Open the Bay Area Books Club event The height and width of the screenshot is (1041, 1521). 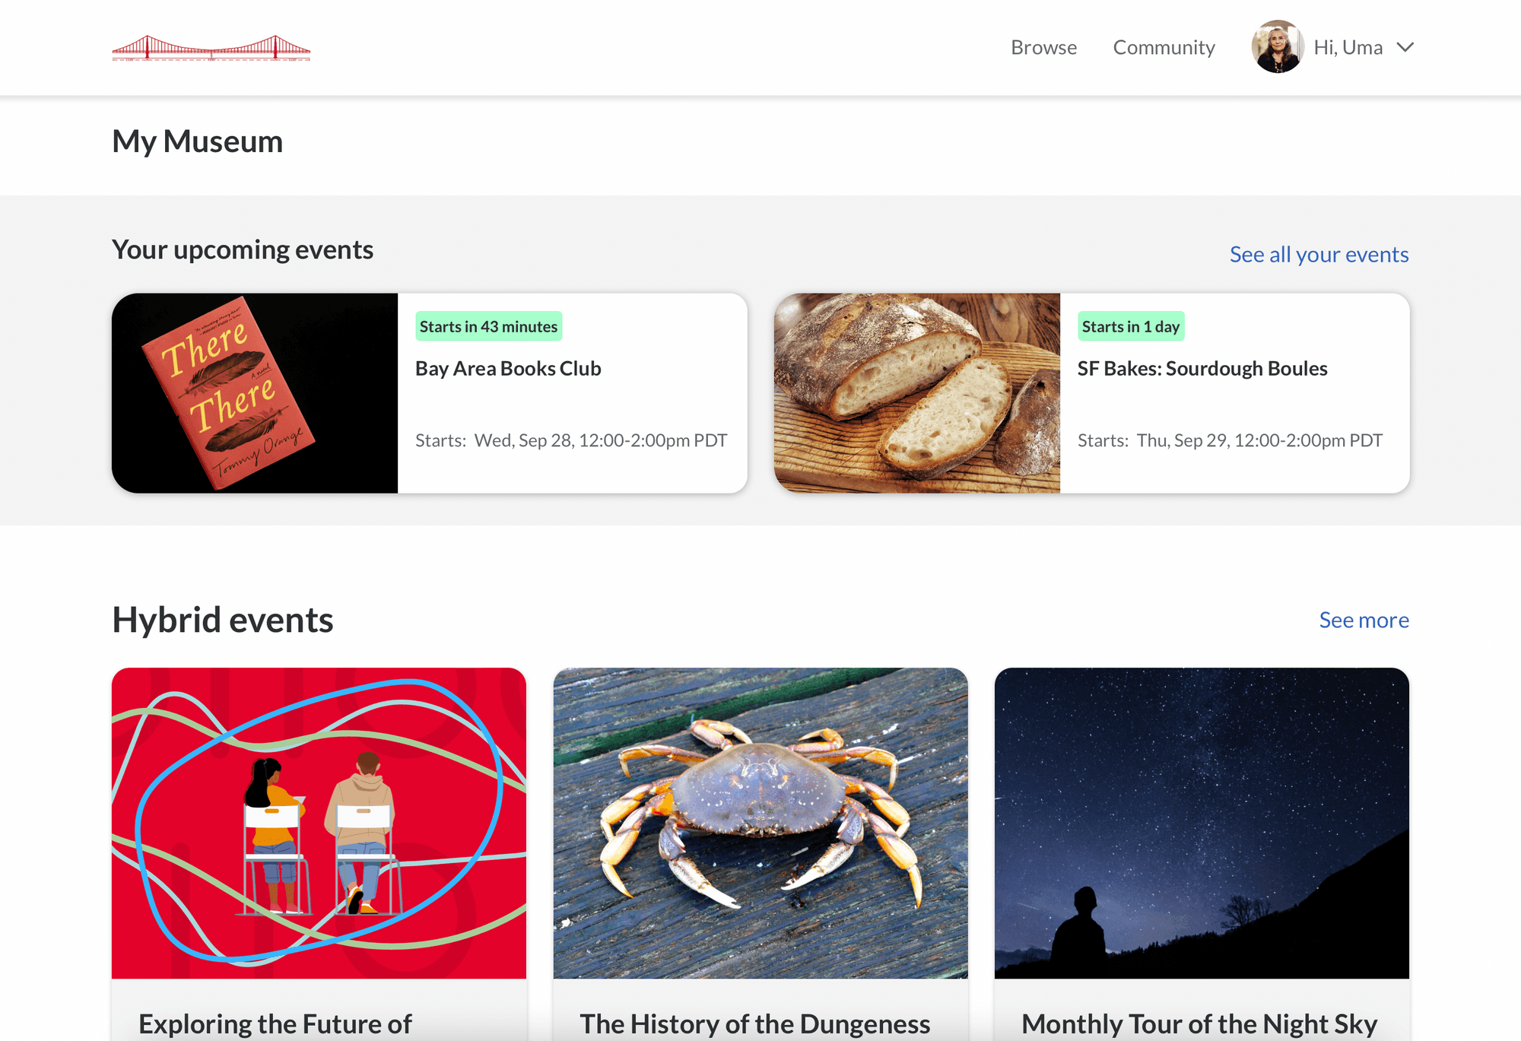coord(507,368)
